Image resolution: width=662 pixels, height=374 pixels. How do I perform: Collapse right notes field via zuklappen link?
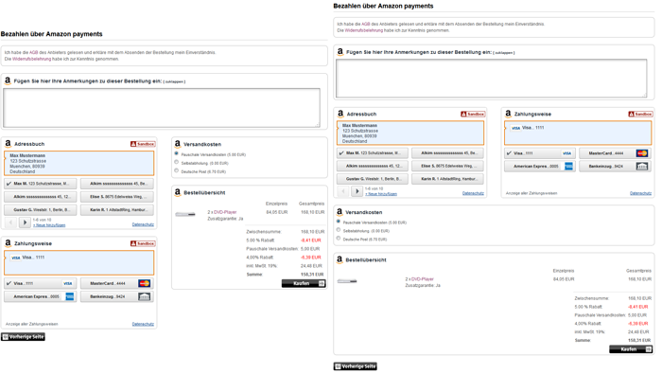coord(504,53)
